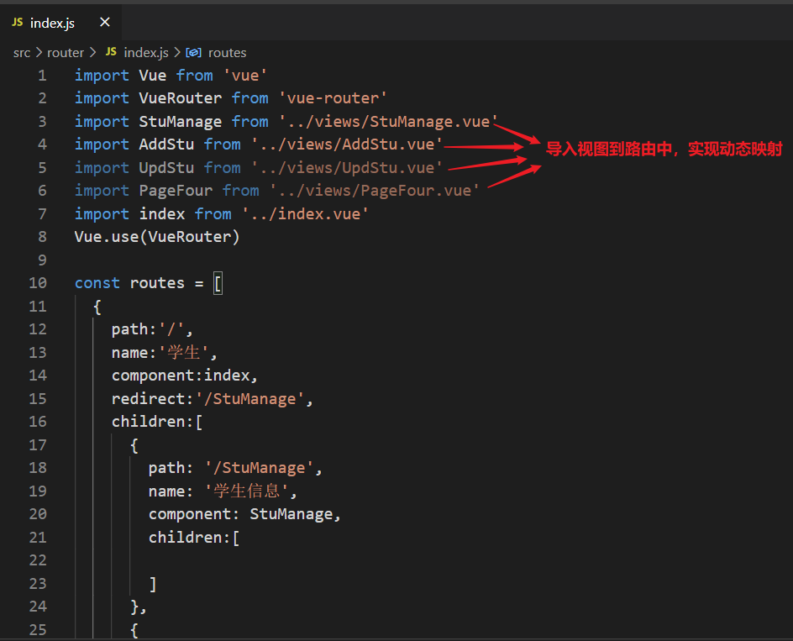Viewport: 793px width, 641px height.
Task: Click the chevron after src in breadcrumbs
Action: (37, 52)
